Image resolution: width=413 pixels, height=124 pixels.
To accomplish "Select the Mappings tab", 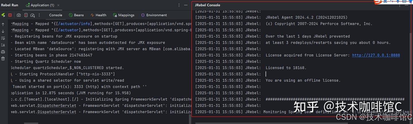I will click(x=124, y=15).
